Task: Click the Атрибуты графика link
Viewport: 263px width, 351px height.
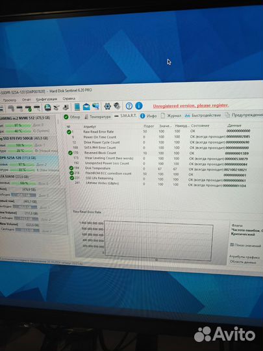Action: (244, 257)
